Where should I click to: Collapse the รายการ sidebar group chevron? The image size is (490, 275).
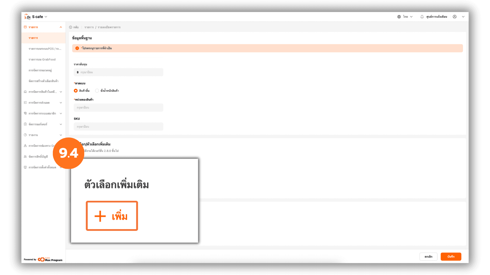coord(61,27)
